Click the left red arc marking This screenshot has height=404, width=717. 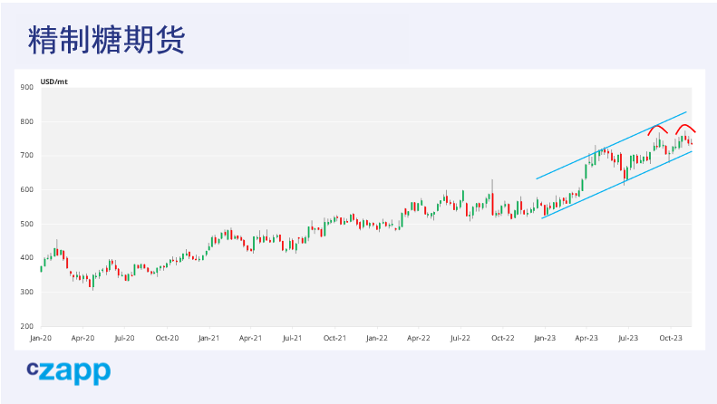(657, 126)
